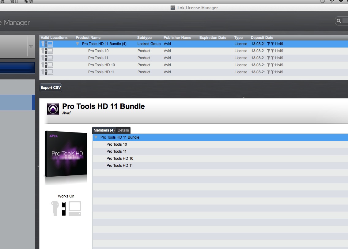The image size is (348, 249).
Task: Click valid locations icons in the bundle row
Action: [47, 44]
